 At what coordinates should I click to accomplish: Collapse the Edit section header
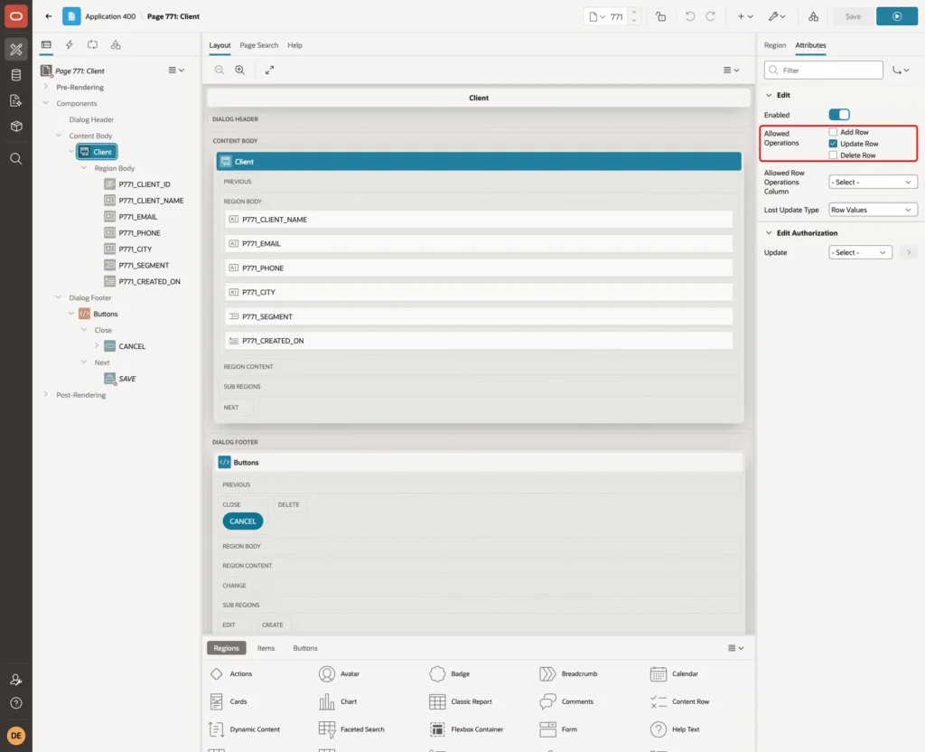click(768, 94)
